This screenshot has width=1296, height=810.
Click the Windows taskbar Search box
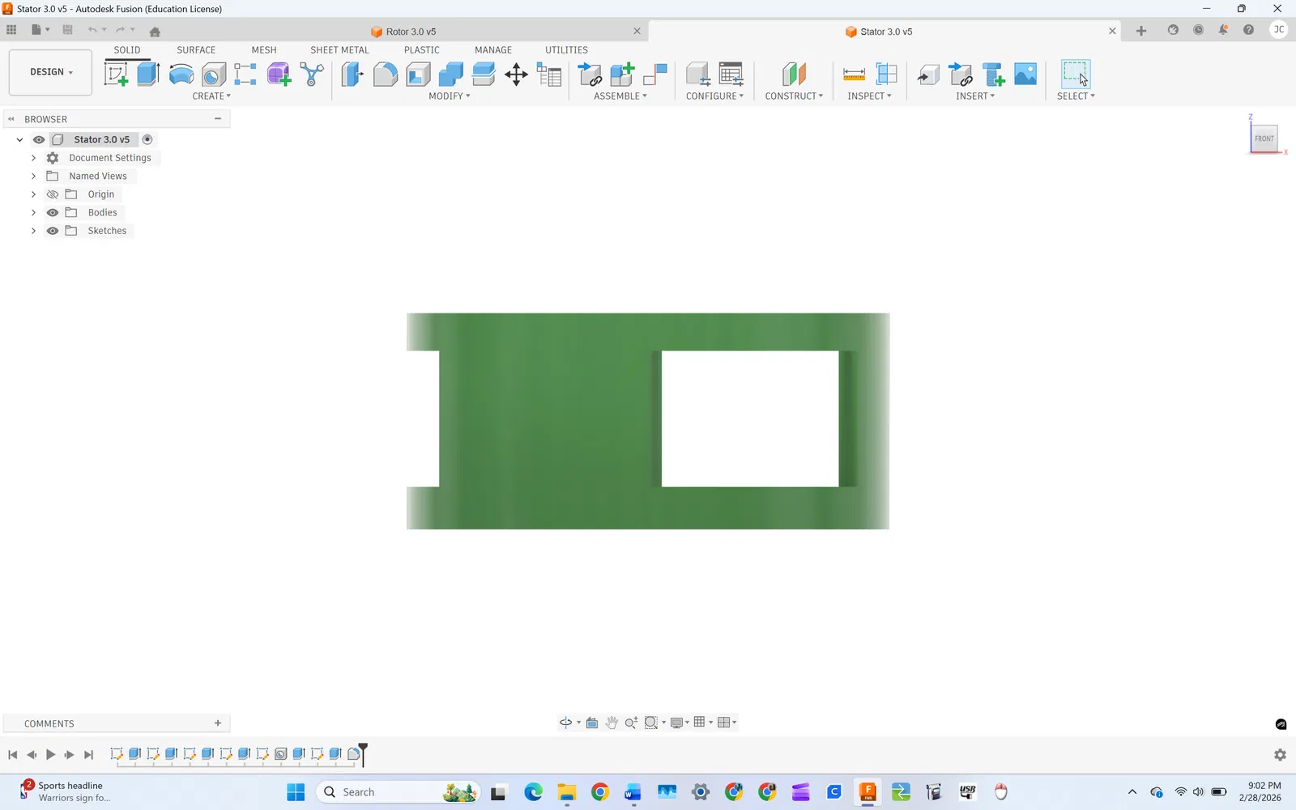point(398,792)
